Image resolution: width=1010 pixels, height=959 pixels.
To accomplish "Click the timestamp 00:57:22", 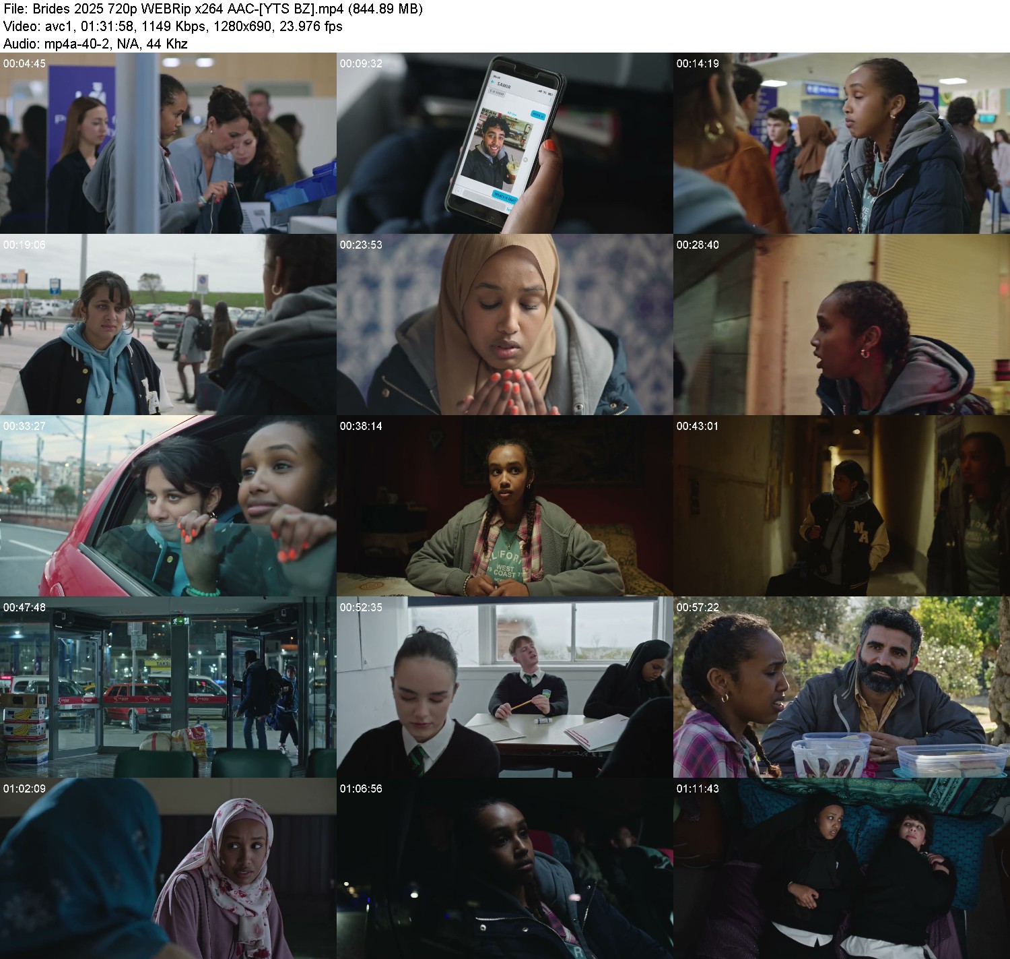I will [698, 607].
